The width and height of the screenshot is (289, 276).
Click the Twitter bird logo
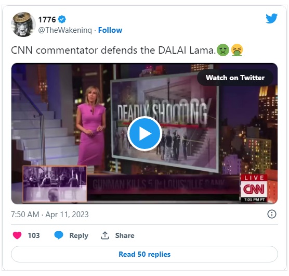271,18
